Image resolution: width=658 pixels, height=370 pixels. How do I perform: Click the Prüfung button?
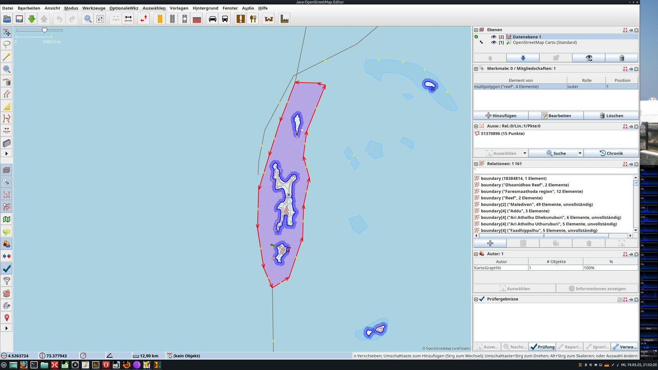coord(542,347)
